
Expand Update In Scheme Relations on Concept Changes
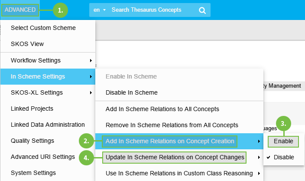point(175,157)
